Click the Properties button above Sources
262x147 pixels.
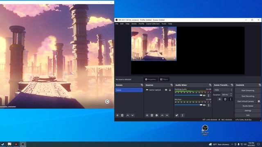[x=151, y=80]
